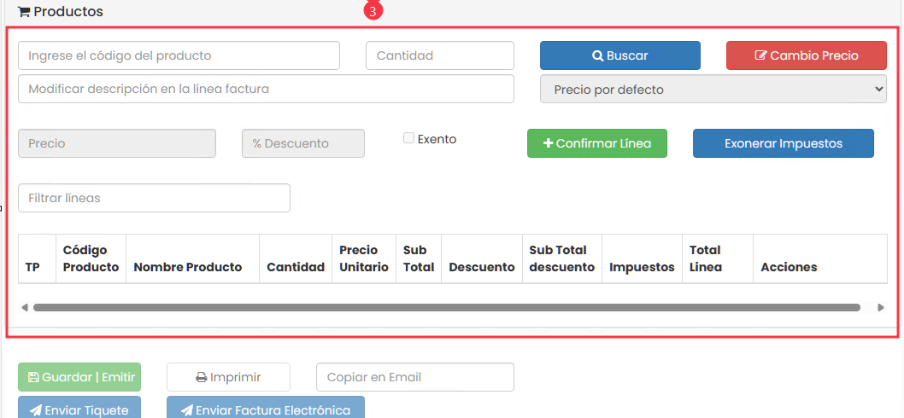Click the Enviar Factura Electrónica button
This screenshot has width=904, height=418.
coord(265,408)
